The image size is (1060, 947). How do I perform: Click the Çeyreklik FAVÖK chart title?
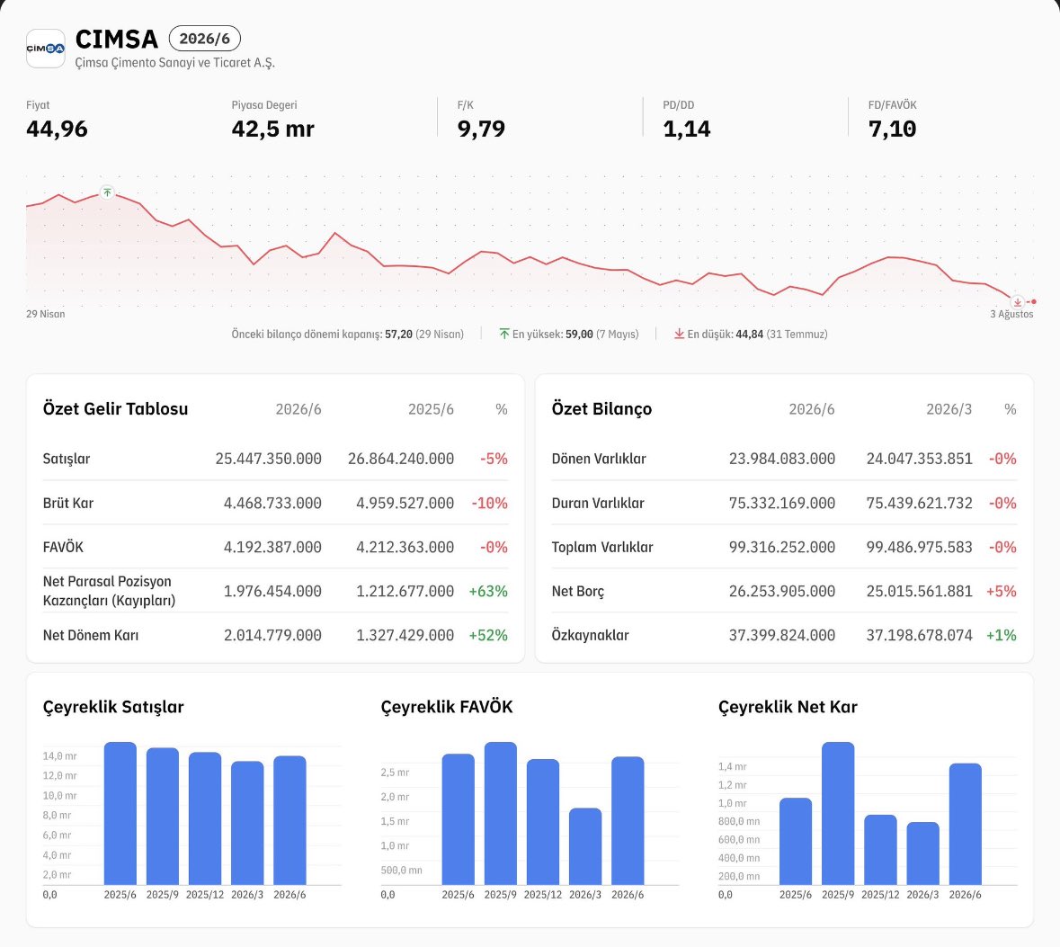click(x=447, y=707)
